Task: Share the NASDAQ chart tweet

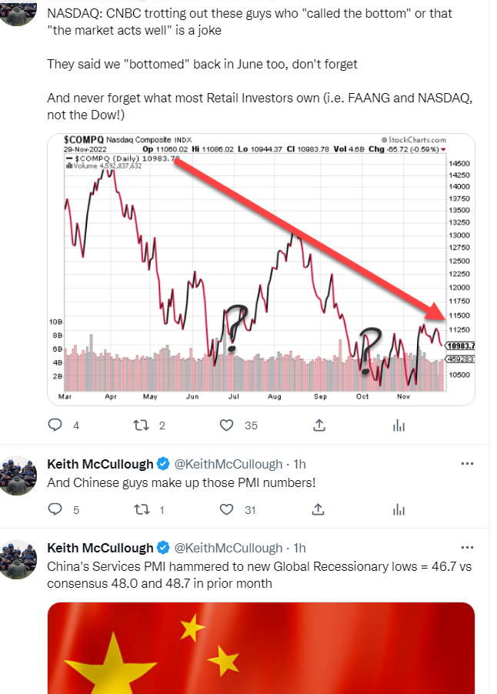Action: pyautogui.click(x=319, y=425)
